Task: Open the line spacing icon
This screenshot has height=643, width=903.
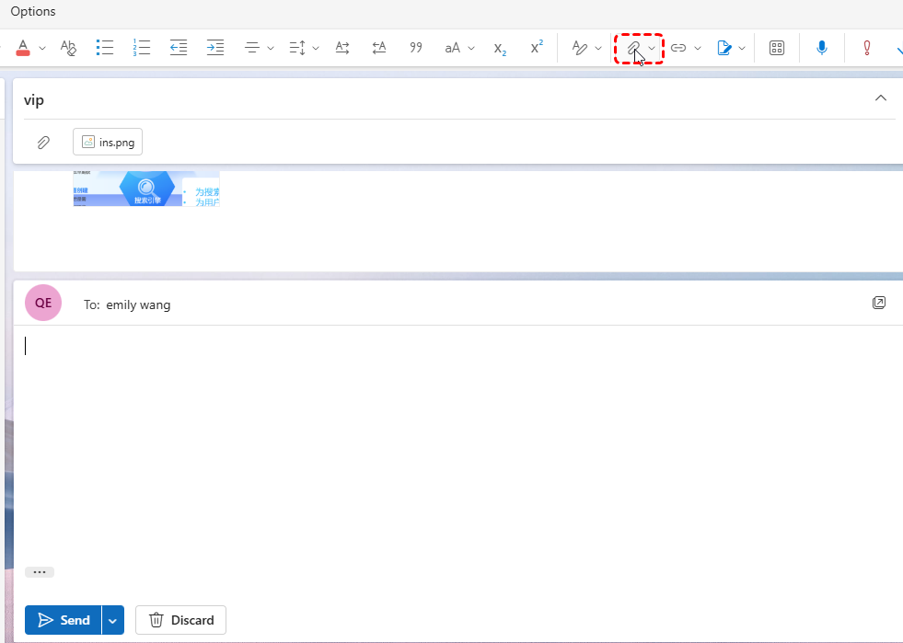Action: pyautogui.click(x=297, y=48)
